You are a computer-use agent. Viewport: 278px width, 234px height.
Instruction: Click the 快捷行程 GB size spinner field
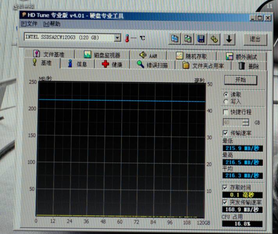[x=237, y=122]
